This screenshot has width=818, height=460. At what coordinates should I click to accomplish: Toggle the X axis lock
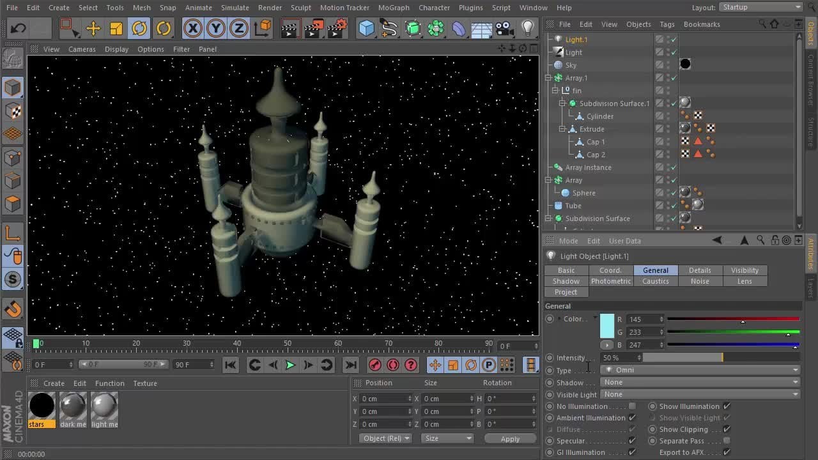(192, 28)
